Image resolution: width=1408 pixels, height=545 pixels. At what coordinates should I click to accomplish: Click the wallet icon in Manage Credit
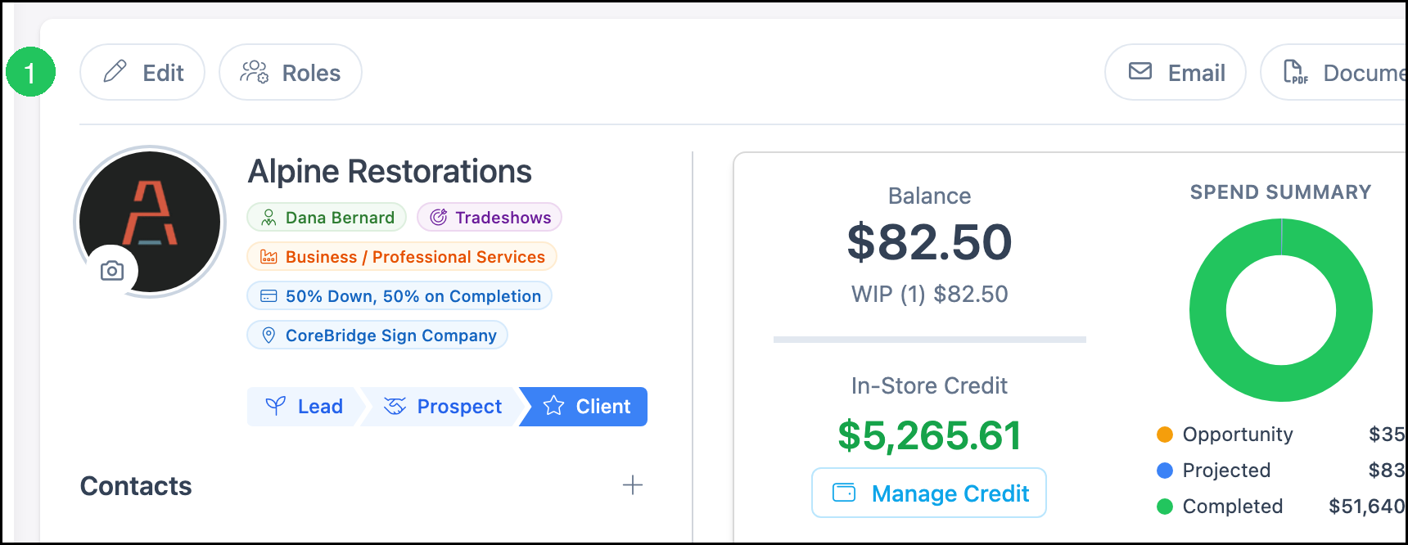(x=844, y=493)
